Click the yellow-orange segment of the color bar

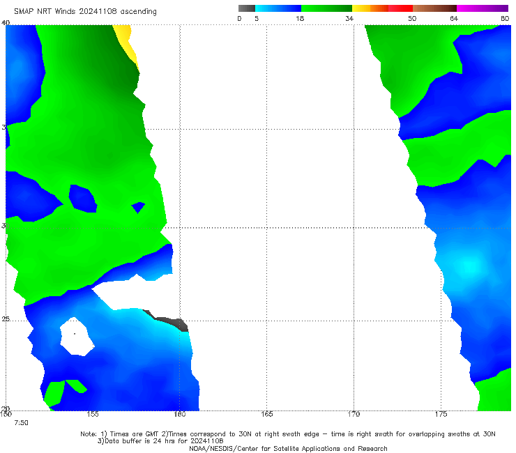[370, 8]
